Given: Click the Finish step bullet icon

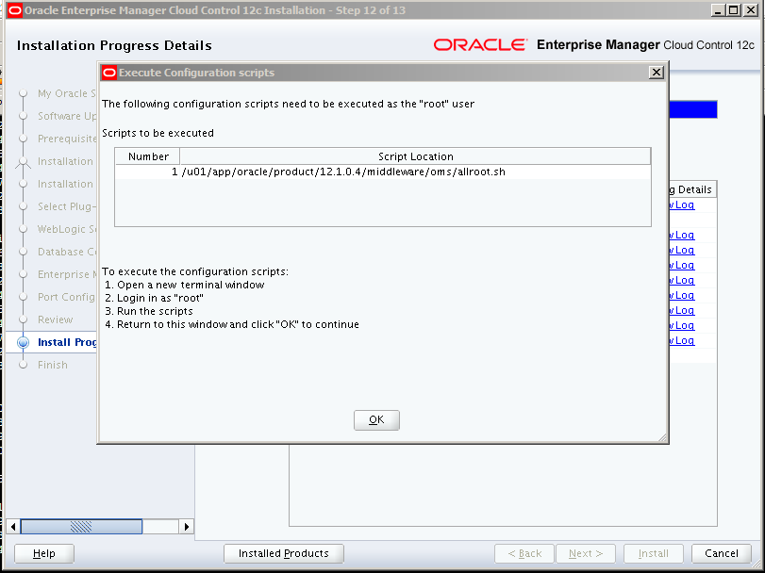Looking at the screenshot, I should 23,365.
